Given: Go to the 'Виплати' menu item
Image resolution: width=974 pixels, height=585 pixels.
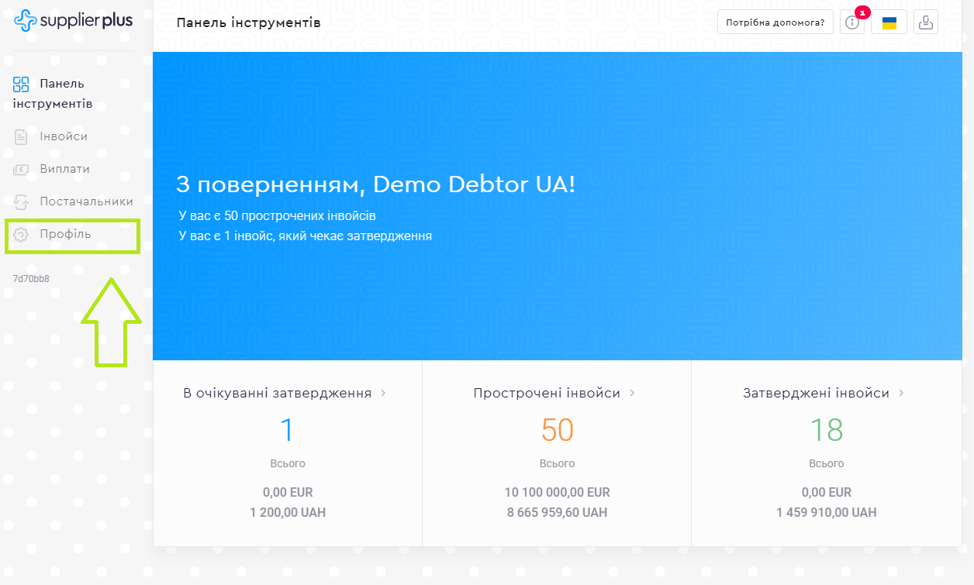Looking at the screenshot, I should tap(64, 169).
